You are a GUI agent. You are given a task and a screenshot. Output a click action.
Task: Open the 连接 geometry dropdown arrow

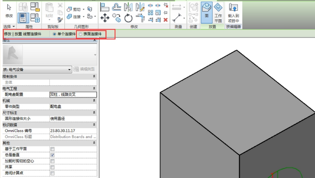[84, 16]
